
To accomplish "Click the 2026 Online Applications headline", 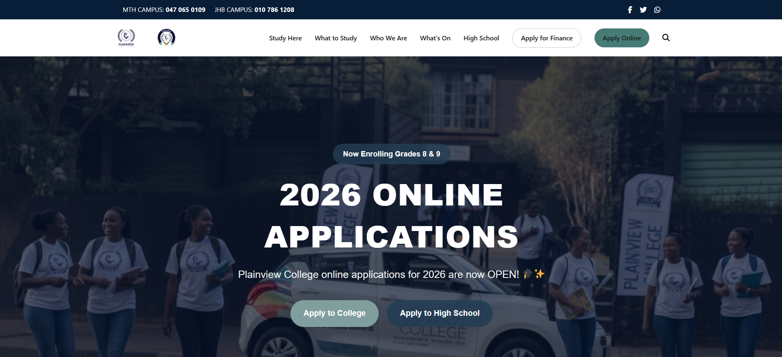I will click(391, 216).
